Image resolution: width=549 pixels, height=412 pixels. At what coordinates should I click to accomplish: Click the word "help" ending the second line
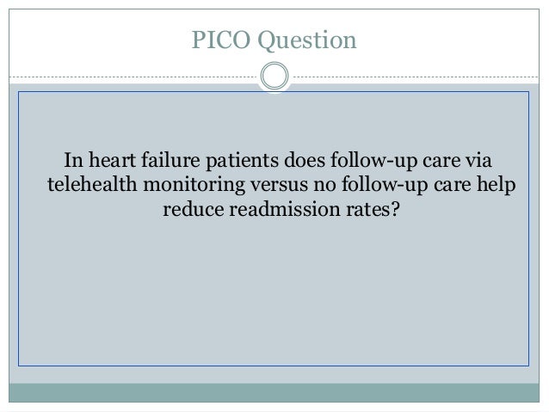click(497, 185)
